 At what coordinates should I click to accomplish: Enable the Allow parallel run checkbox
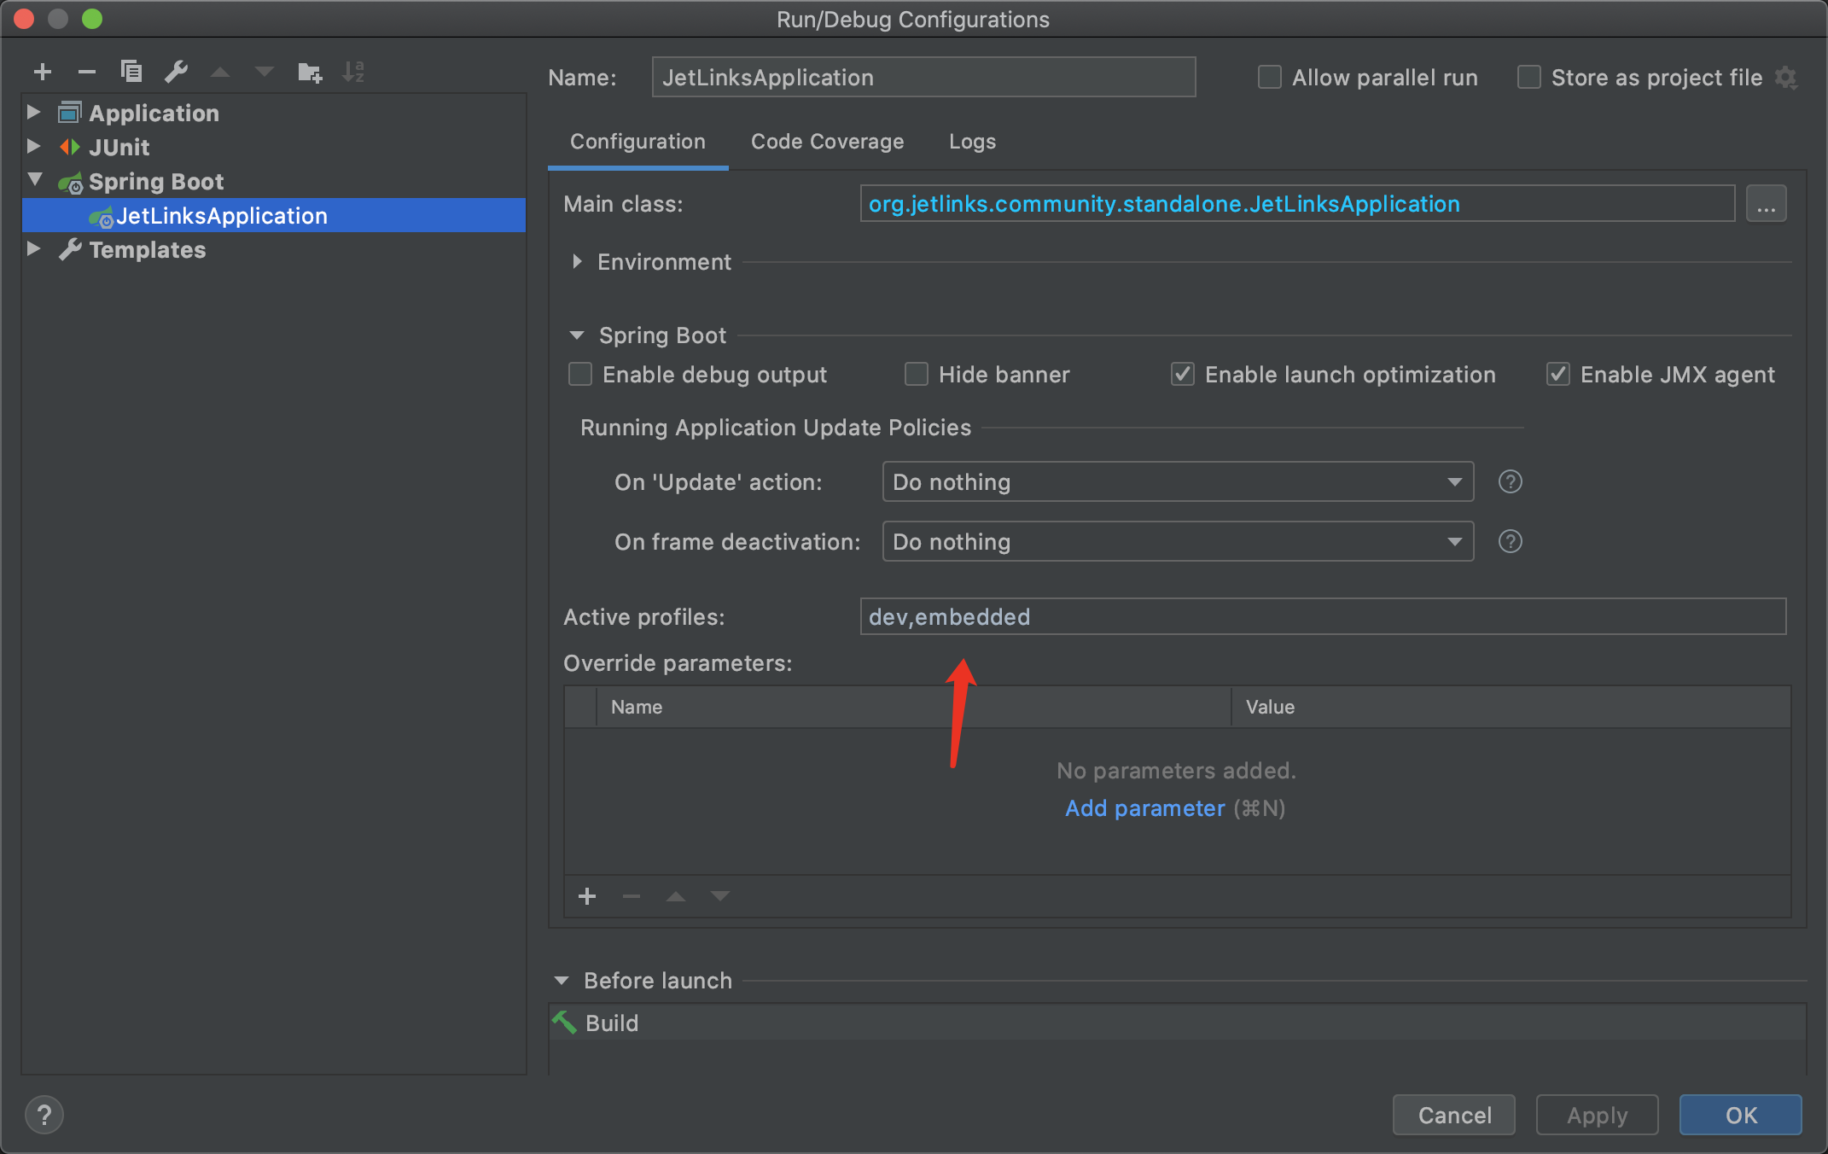point(1270,78)
